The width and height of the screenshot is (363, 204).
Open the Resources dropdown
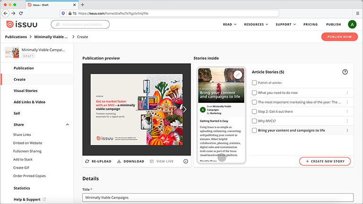[x=256, y=24]
